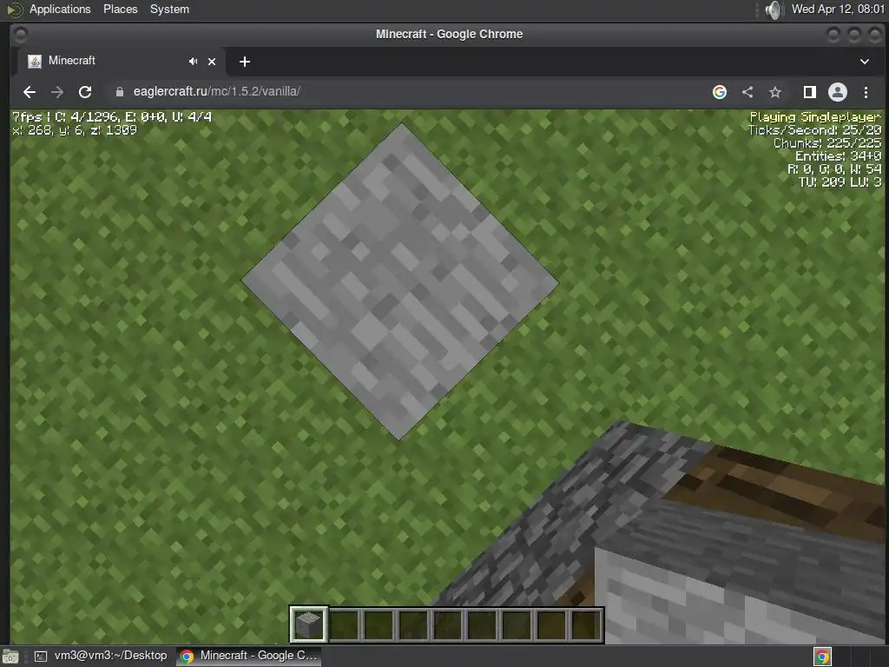Open the clock showing Wed Apr 12

[x=838, y=9]
